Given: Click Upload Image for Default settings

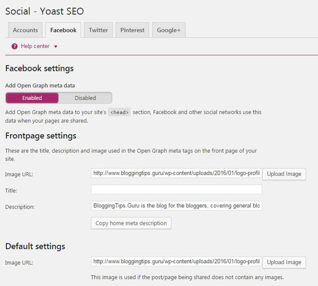Looking at the screenshot, I should 284,262.
